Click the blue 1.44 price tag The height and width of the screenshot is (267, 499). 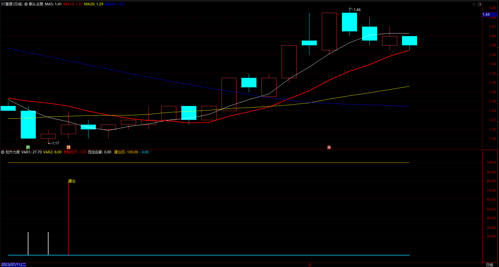pos(490,15)
